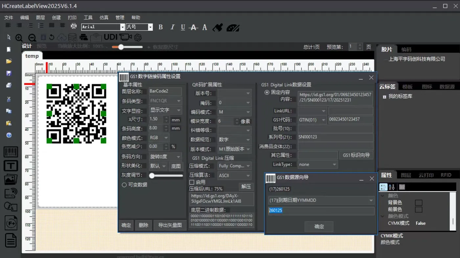Switch to the RFID tab
The height and width of the screenshot is (258, 460).
(446, 175)
